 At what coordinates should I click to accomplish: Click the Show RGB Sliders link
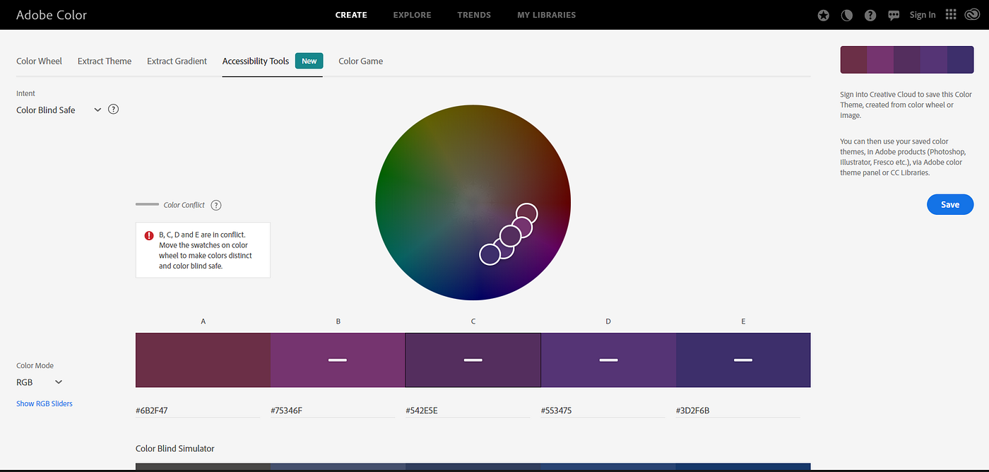(44, 403)
